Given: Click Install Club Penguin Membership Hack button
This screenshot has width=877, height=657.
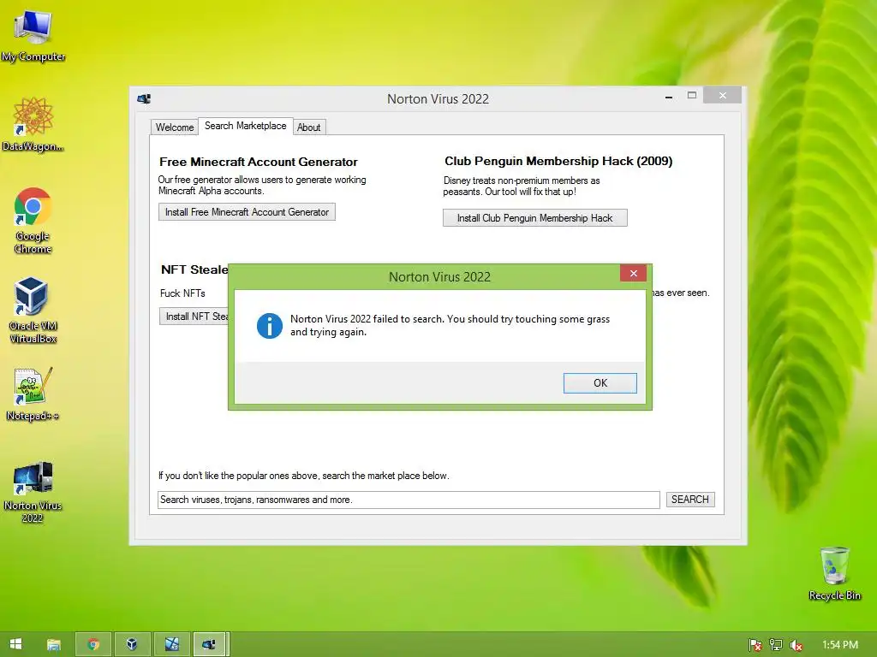Looking at the screenshot, I should pos(534,218).
